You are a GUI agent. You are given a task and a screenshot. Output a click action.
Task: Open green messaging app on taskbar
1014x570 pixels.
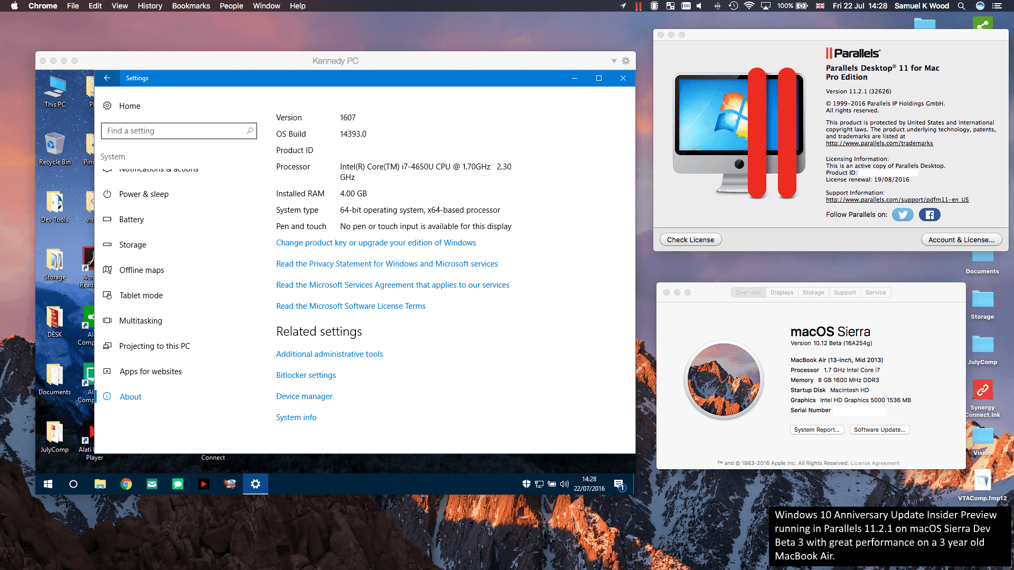[x=178, y=484]
